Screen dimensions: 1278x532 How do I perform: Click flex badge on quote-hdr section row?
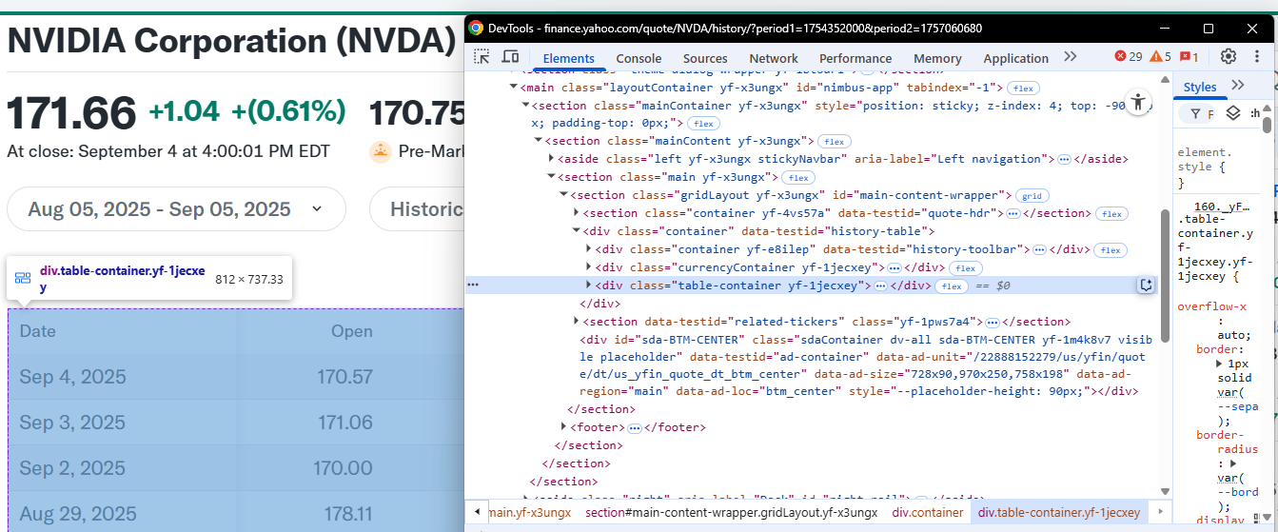[1111, 214]
